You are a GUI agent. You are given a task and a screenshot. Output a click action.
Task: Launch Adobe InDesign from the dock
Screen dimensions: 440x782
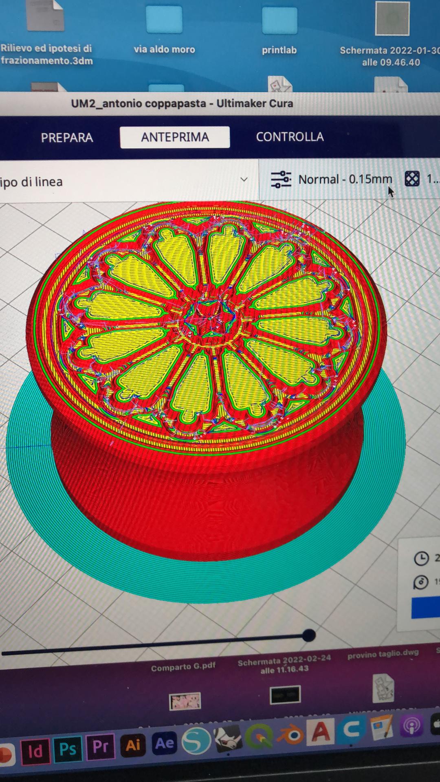click(x=35, y=751)
